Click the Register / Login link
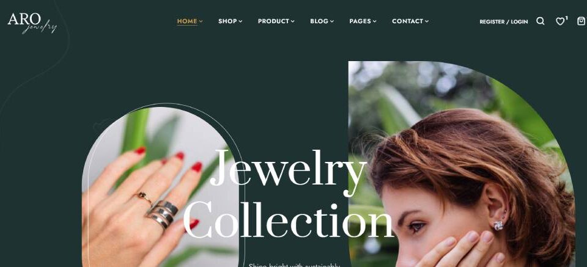Screen dimensions: 587x267 click(503, 21)
